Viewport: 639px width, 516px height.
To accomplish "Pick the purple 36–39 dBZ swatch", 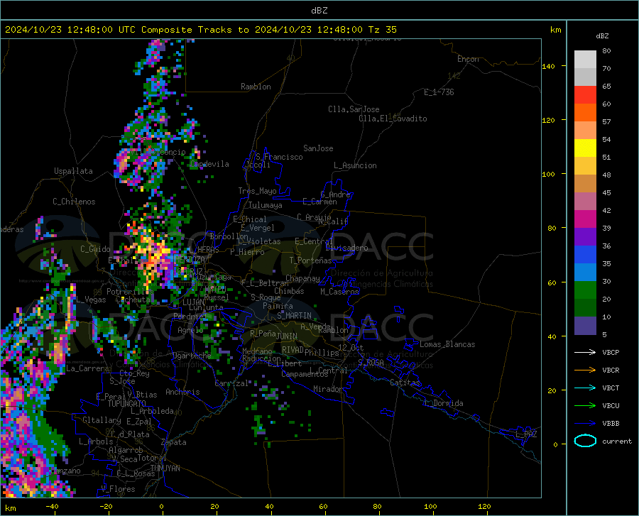I will (585, 237).
